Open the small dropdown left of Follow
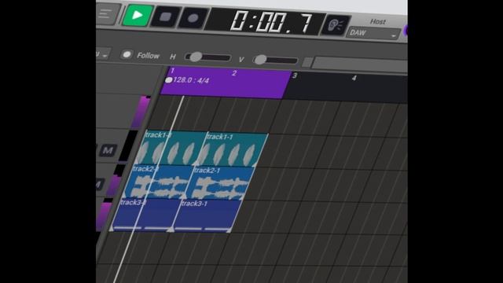 103,54
